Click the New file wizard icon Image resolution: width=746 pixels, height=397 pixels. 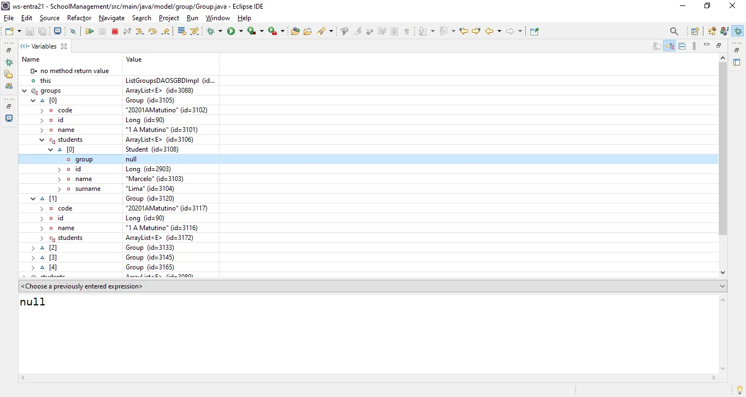coord(9,31)
